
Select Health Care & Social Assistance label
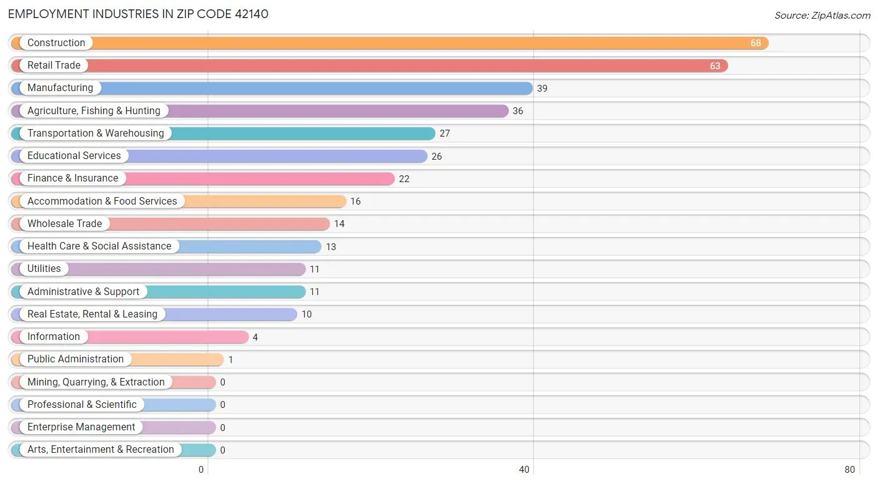click(99, 246)
